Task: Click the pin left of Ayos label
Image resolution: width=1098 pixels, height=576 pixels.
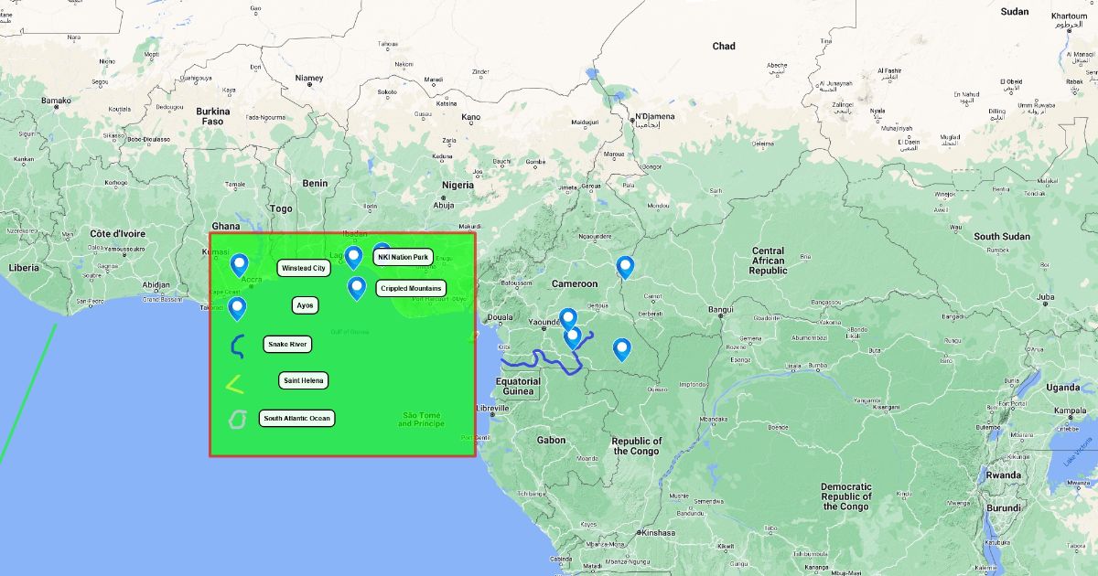Action: coord(237,307)
